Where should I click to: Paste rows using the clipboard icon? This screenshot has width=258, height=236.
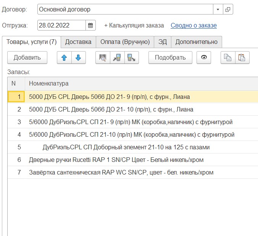(242, 58)
